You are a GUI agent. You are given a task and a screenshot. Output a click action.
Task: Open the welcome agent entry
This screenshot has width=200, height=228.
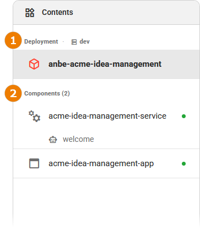(x=78, y=139)
